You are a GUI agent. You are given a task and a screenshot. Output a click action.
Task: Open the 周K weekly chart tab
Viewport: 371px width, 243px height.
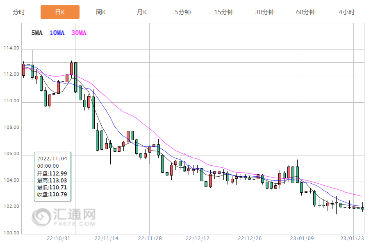(x=101, y=12)
